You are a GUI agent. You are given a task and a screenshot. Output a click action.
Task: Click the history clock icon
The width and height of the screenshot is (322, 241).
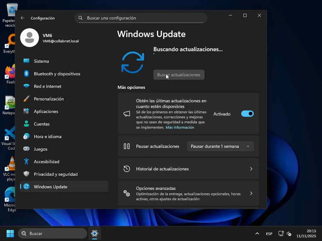(x=127, y=169)
